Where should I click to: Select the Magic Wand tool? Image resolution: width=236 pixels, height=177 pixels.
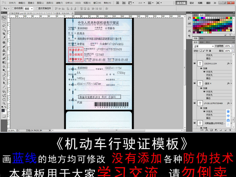click(4, 30)
